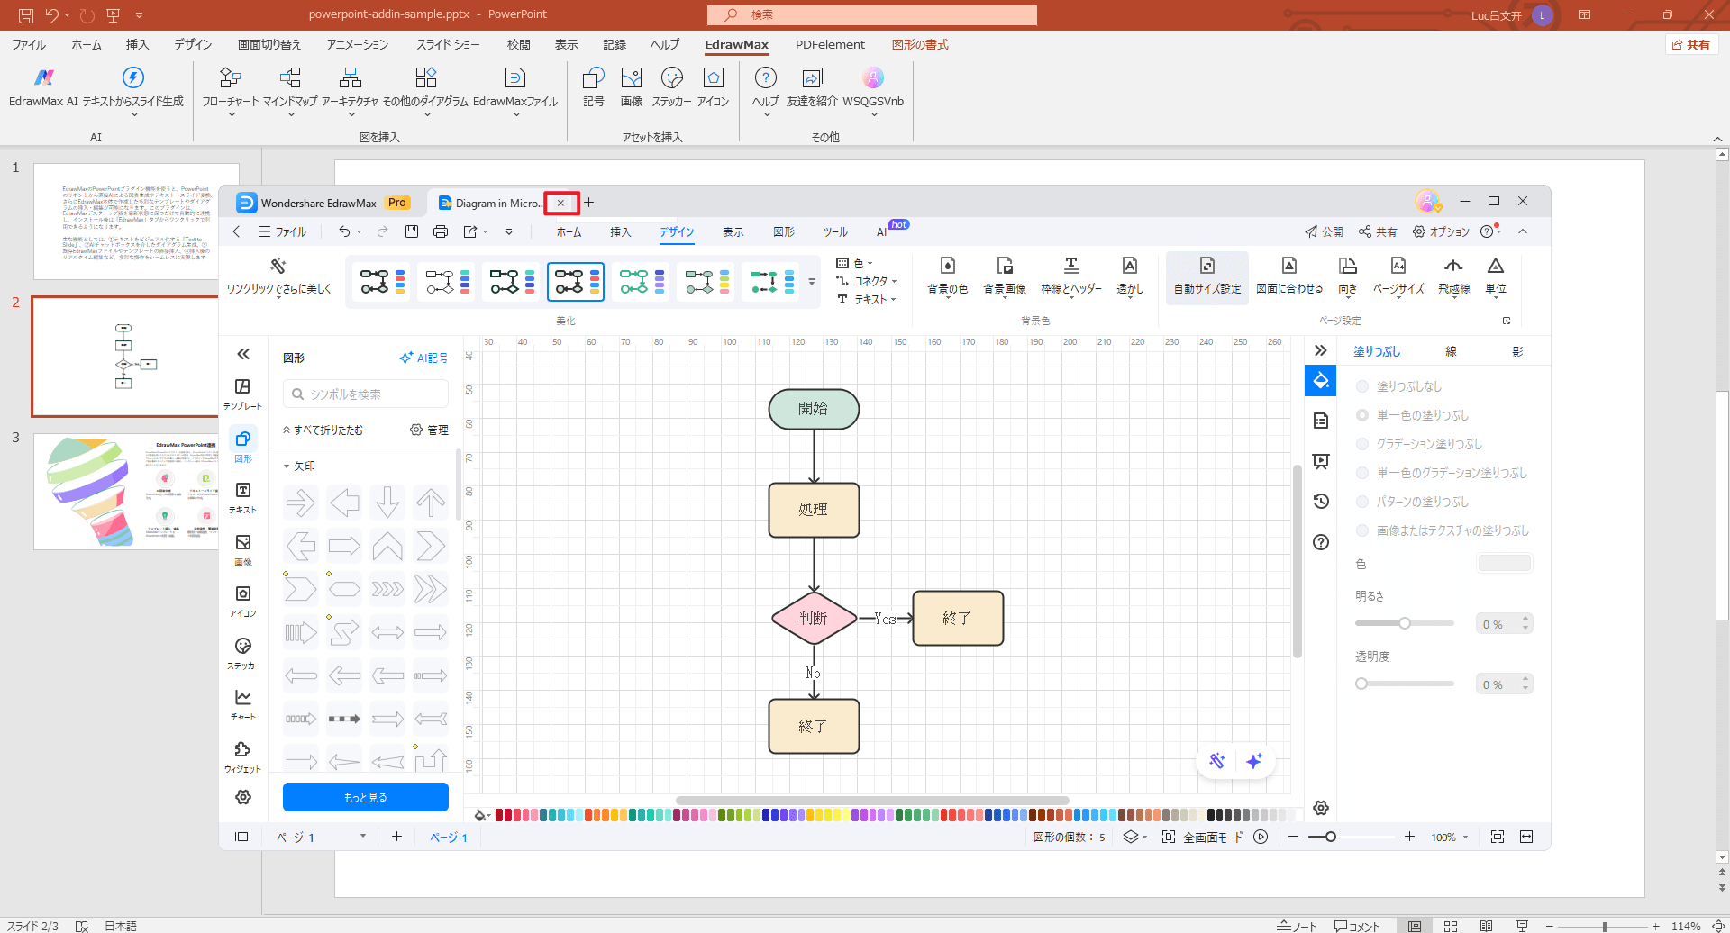The height and width of the screenshot is (933, 1730).
Task: Click the PowerPoint 検索 search box
Action: 872,14
